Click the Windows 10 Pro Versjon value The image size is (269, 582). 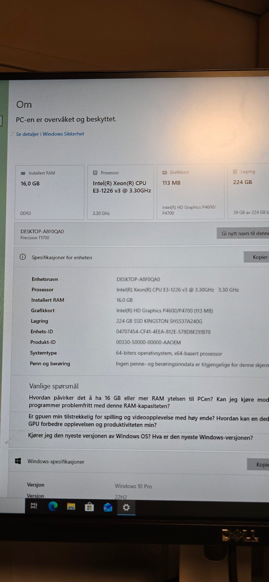click(x=133, y=486)
